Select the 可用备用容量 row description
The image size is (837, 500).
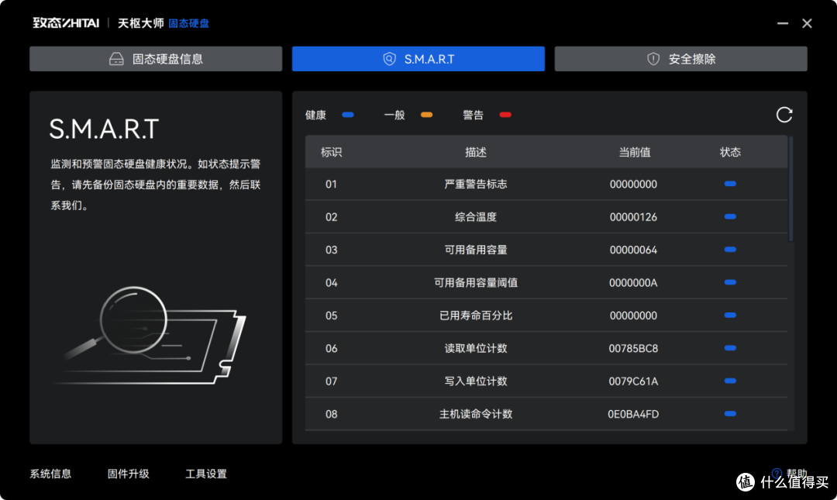coord(476,250)
